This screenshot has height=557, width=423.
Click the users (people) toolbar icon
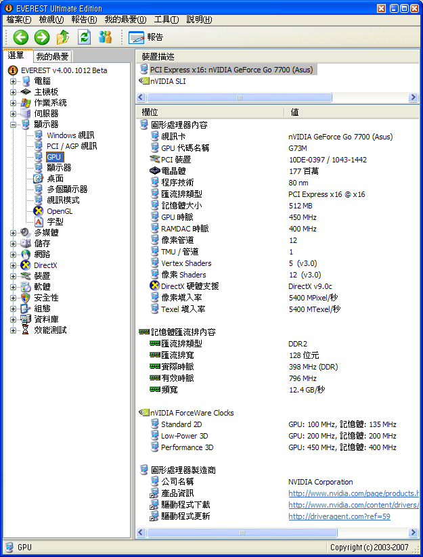click(105, 37)
